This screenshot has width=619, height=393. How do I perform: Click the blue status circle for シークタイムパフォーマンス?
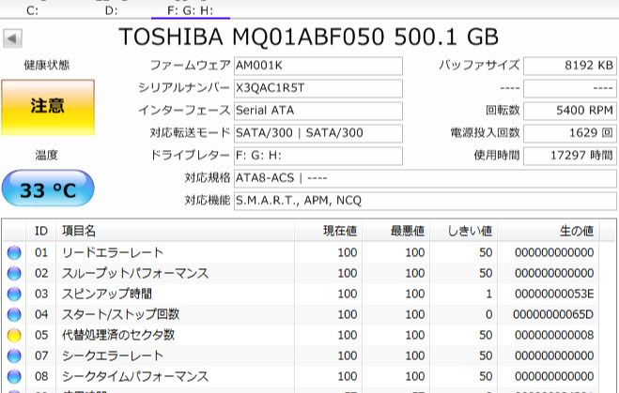(14, 376)
